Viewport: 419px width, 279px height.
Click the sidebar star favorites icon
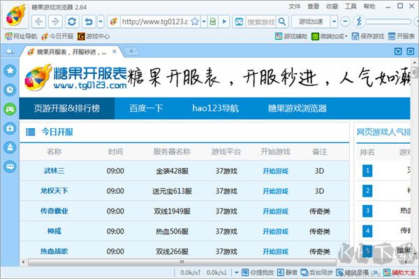[x=10, y=70]
